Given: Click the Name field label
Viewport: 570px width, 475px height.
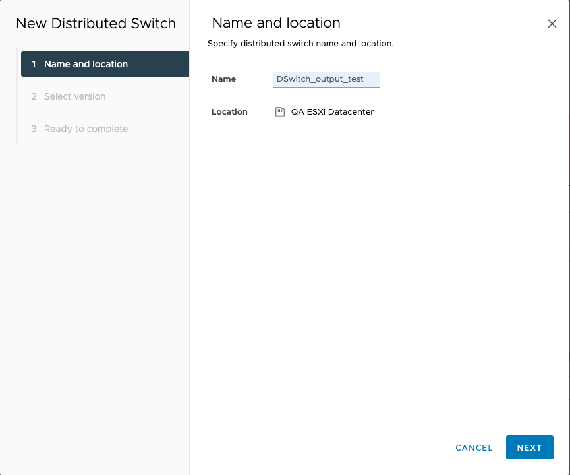Looking at the screenshot, I should click(224, 79).
